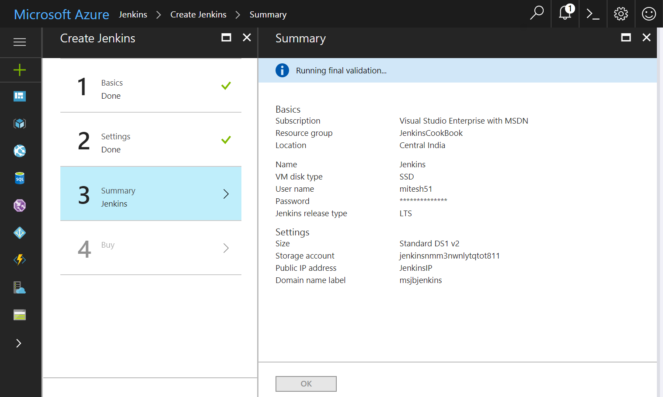
Task: Open the notifications bell icon
Action: (565, 13)
